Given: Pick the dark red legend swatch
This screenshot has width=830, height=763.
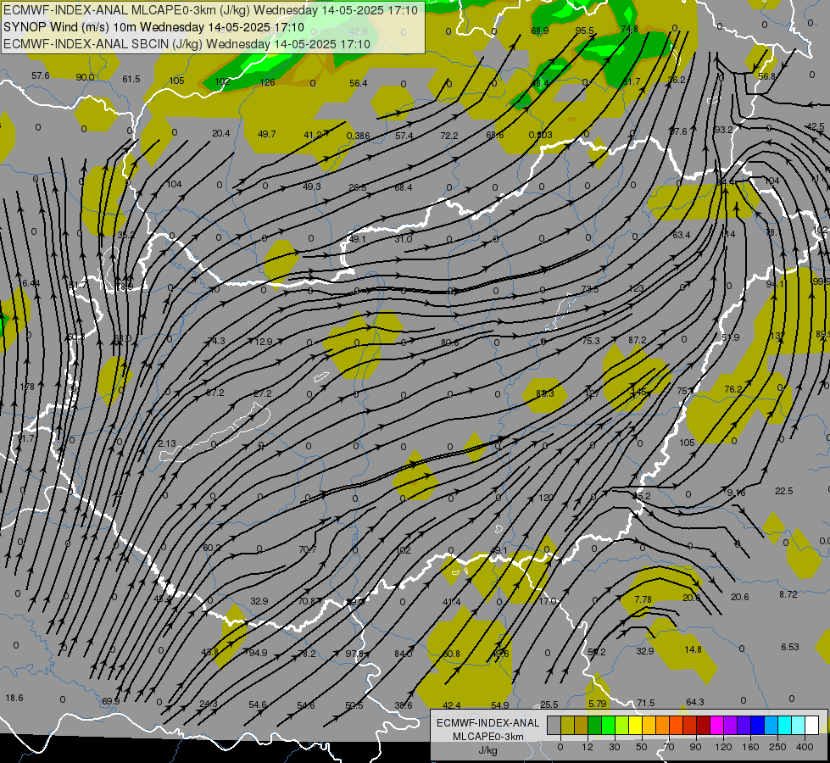Looking at the screenshot, I should click(x=703, y=725).
